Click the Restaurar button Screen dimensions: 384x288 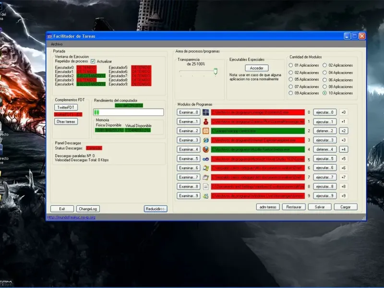coord(294,207)
